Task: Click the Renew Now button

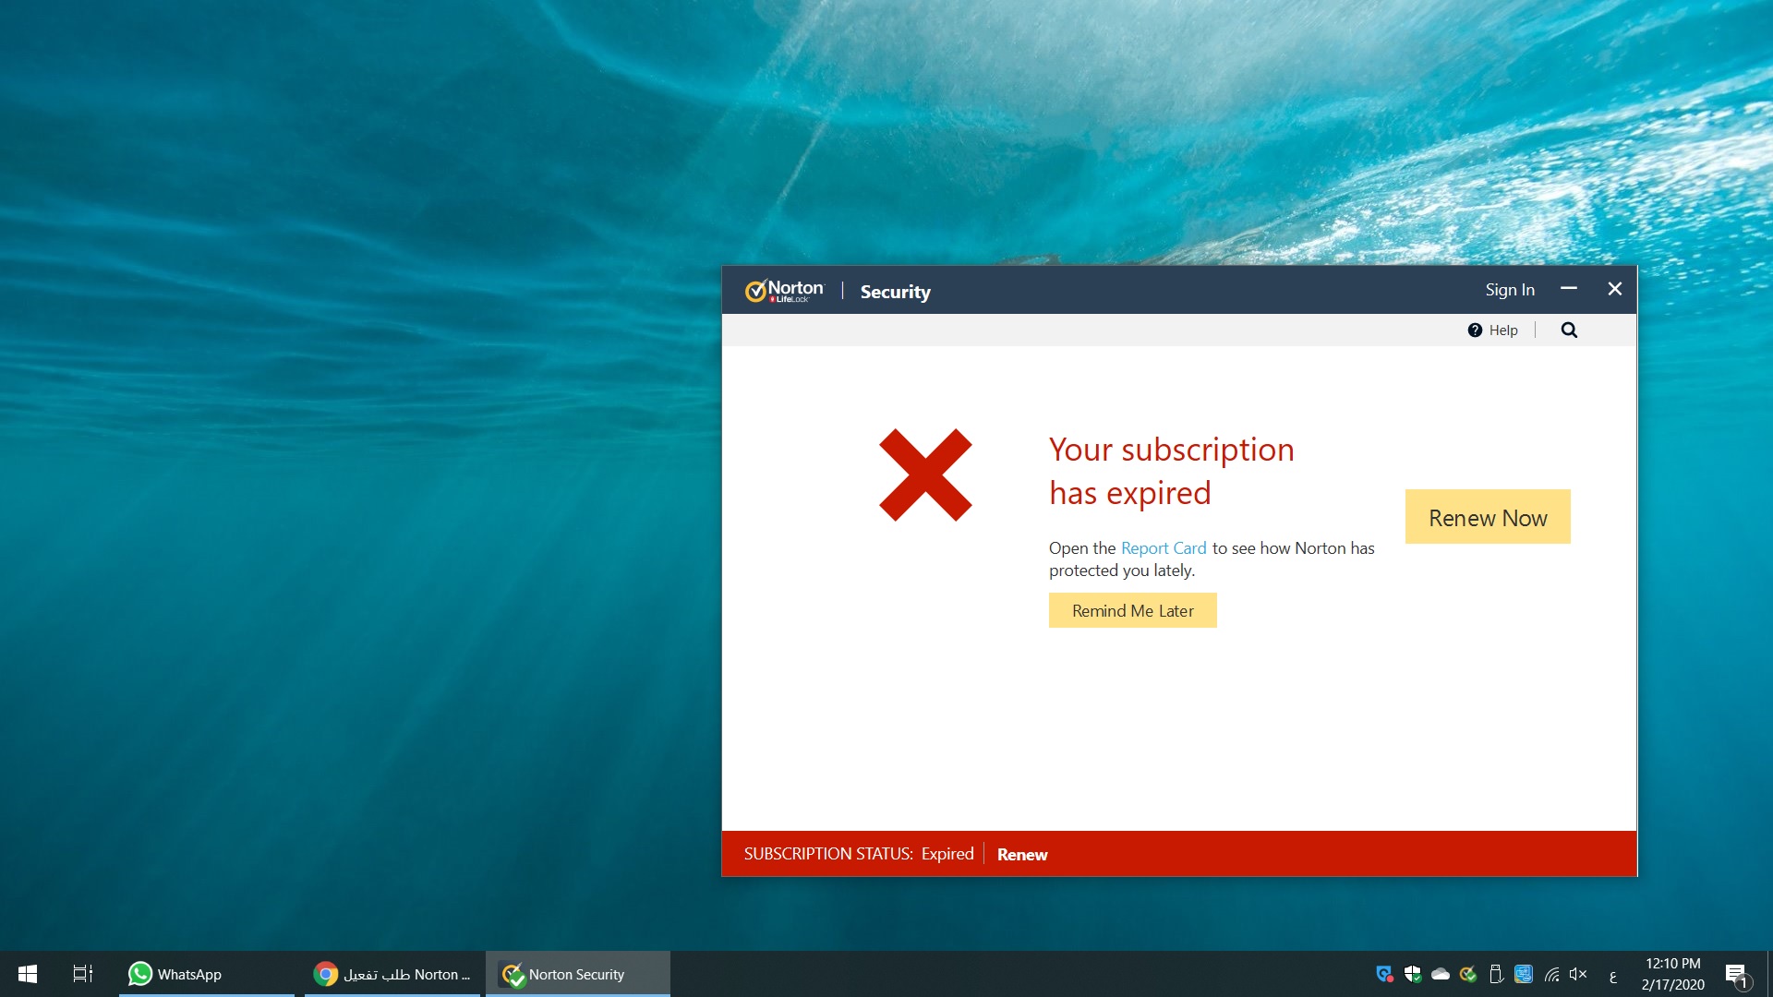Action: click(1488, 517)
